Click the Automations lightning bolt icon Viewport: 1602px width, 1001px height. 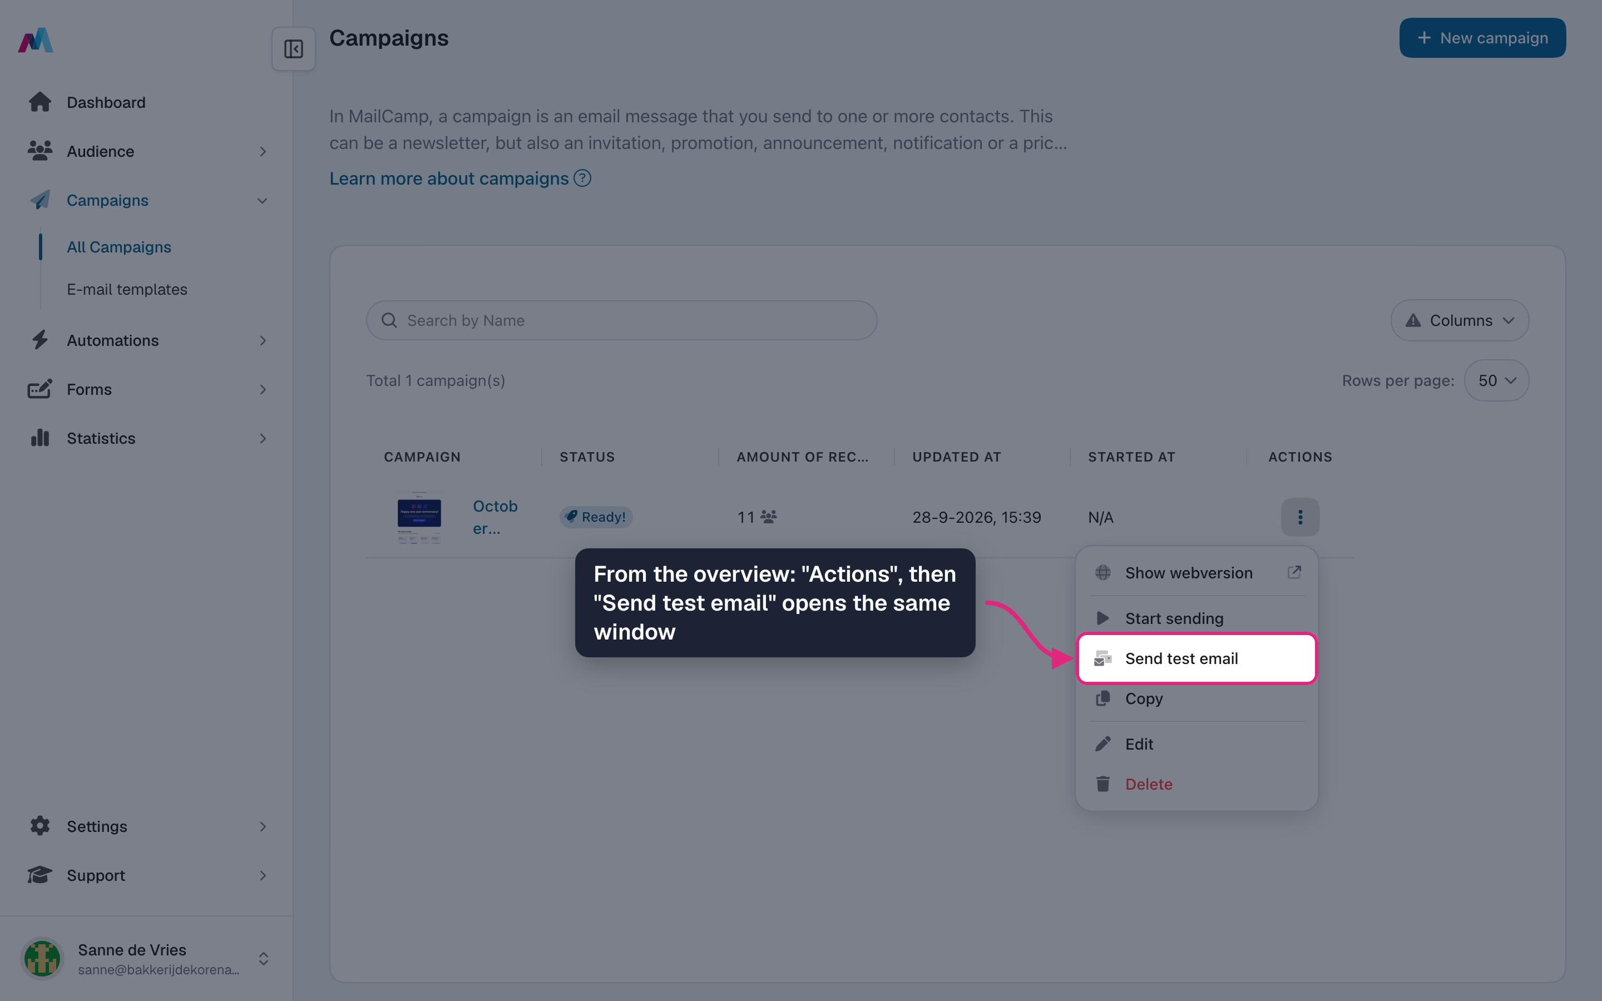(x=39, y=340)
